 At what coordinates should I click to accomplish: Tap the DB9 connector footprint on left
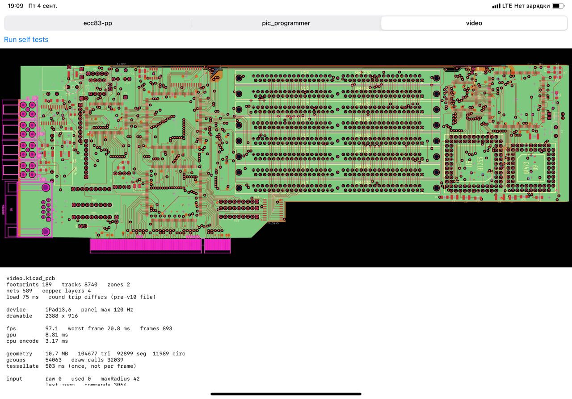tap(28, 209)
